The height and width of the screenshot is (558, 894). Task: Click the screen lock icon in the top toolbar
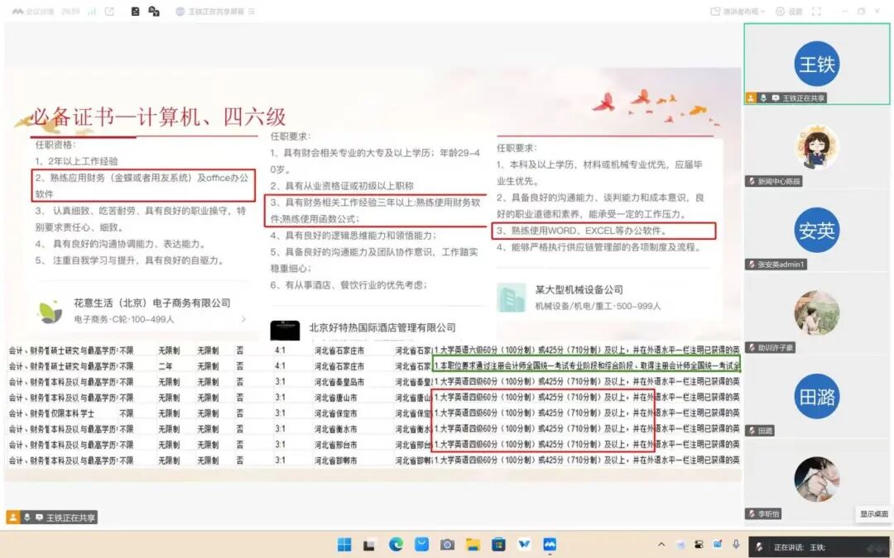pyautogui.click(x=154, y=12)
